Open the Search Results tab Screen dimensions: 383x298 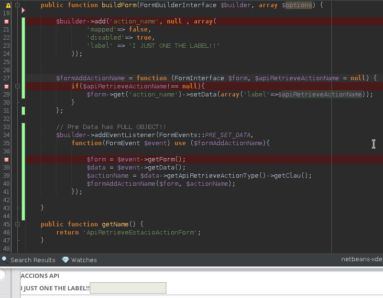pyautogui.click(x=29, y=260)
